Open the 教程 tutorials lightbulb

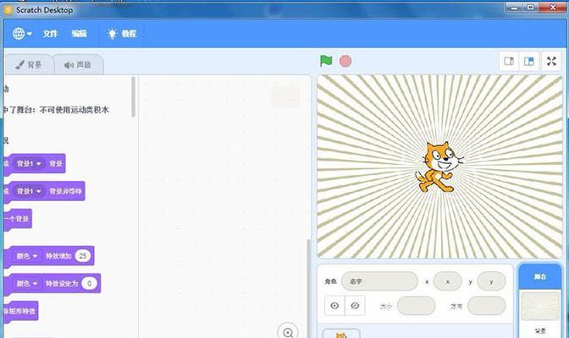pyautogui.click(x=122, y=34)
